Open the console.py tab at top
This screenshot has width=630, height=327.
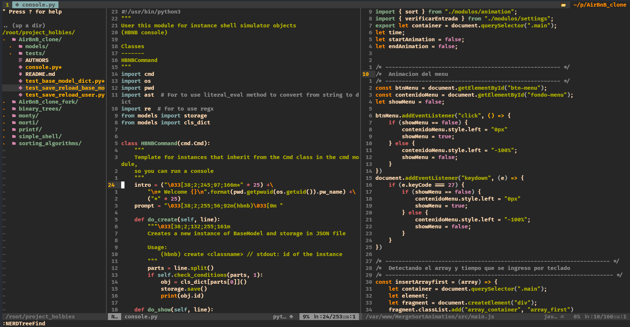35,5
